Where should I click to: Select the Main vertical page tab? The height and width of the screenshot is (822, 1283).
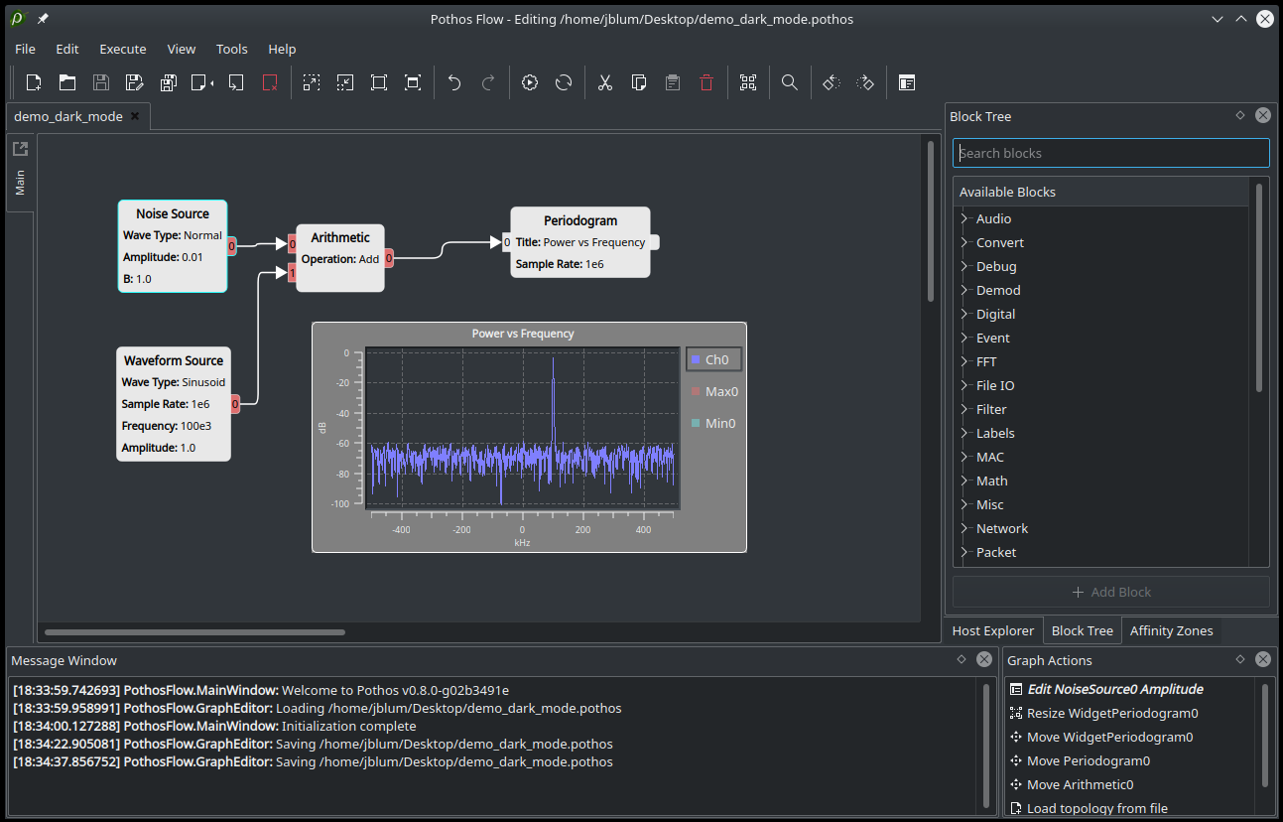pyautogui.click(x=20, y=183)
